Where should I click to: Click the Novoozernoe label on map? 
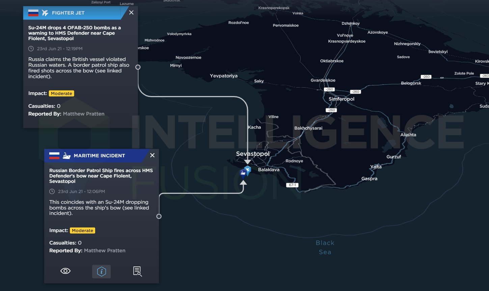pos(188,58)
